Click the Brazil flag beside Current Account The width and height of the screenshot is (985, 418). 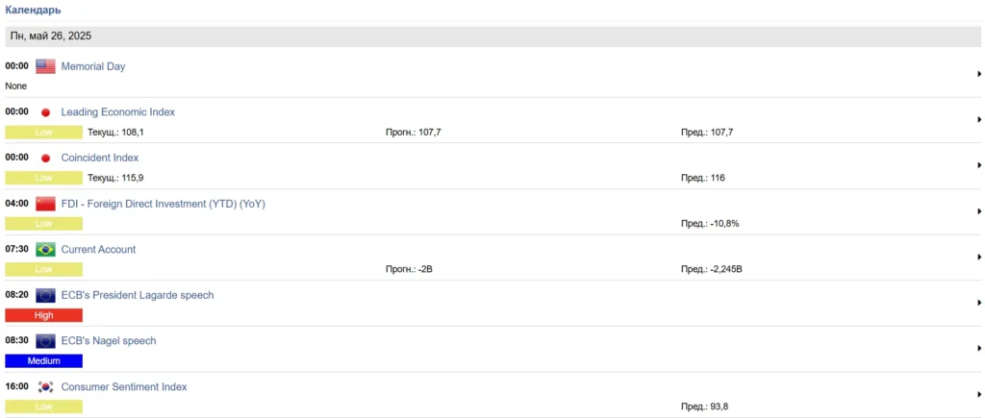click(x=45, y=250)
